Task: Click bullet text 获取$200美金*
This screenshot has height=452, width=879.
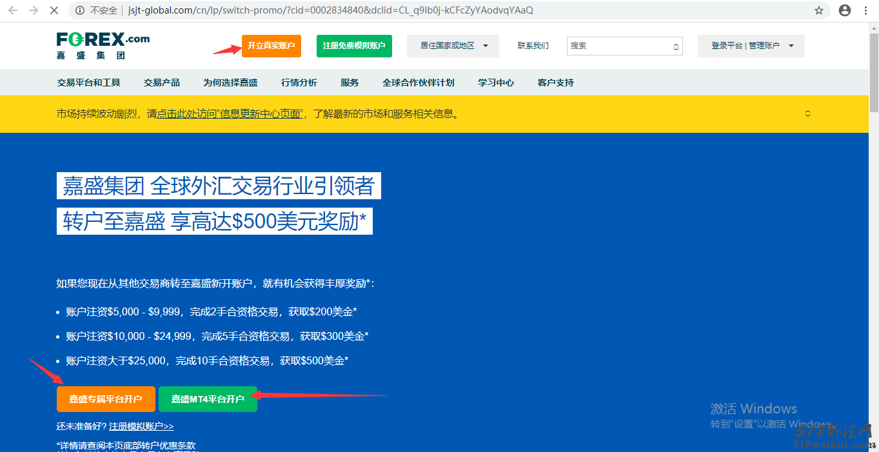Action: click(323, 311)
